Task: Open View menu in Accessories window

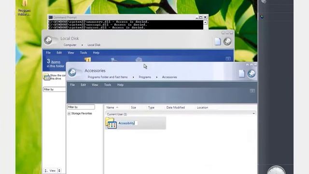Action: coord(95,85)
